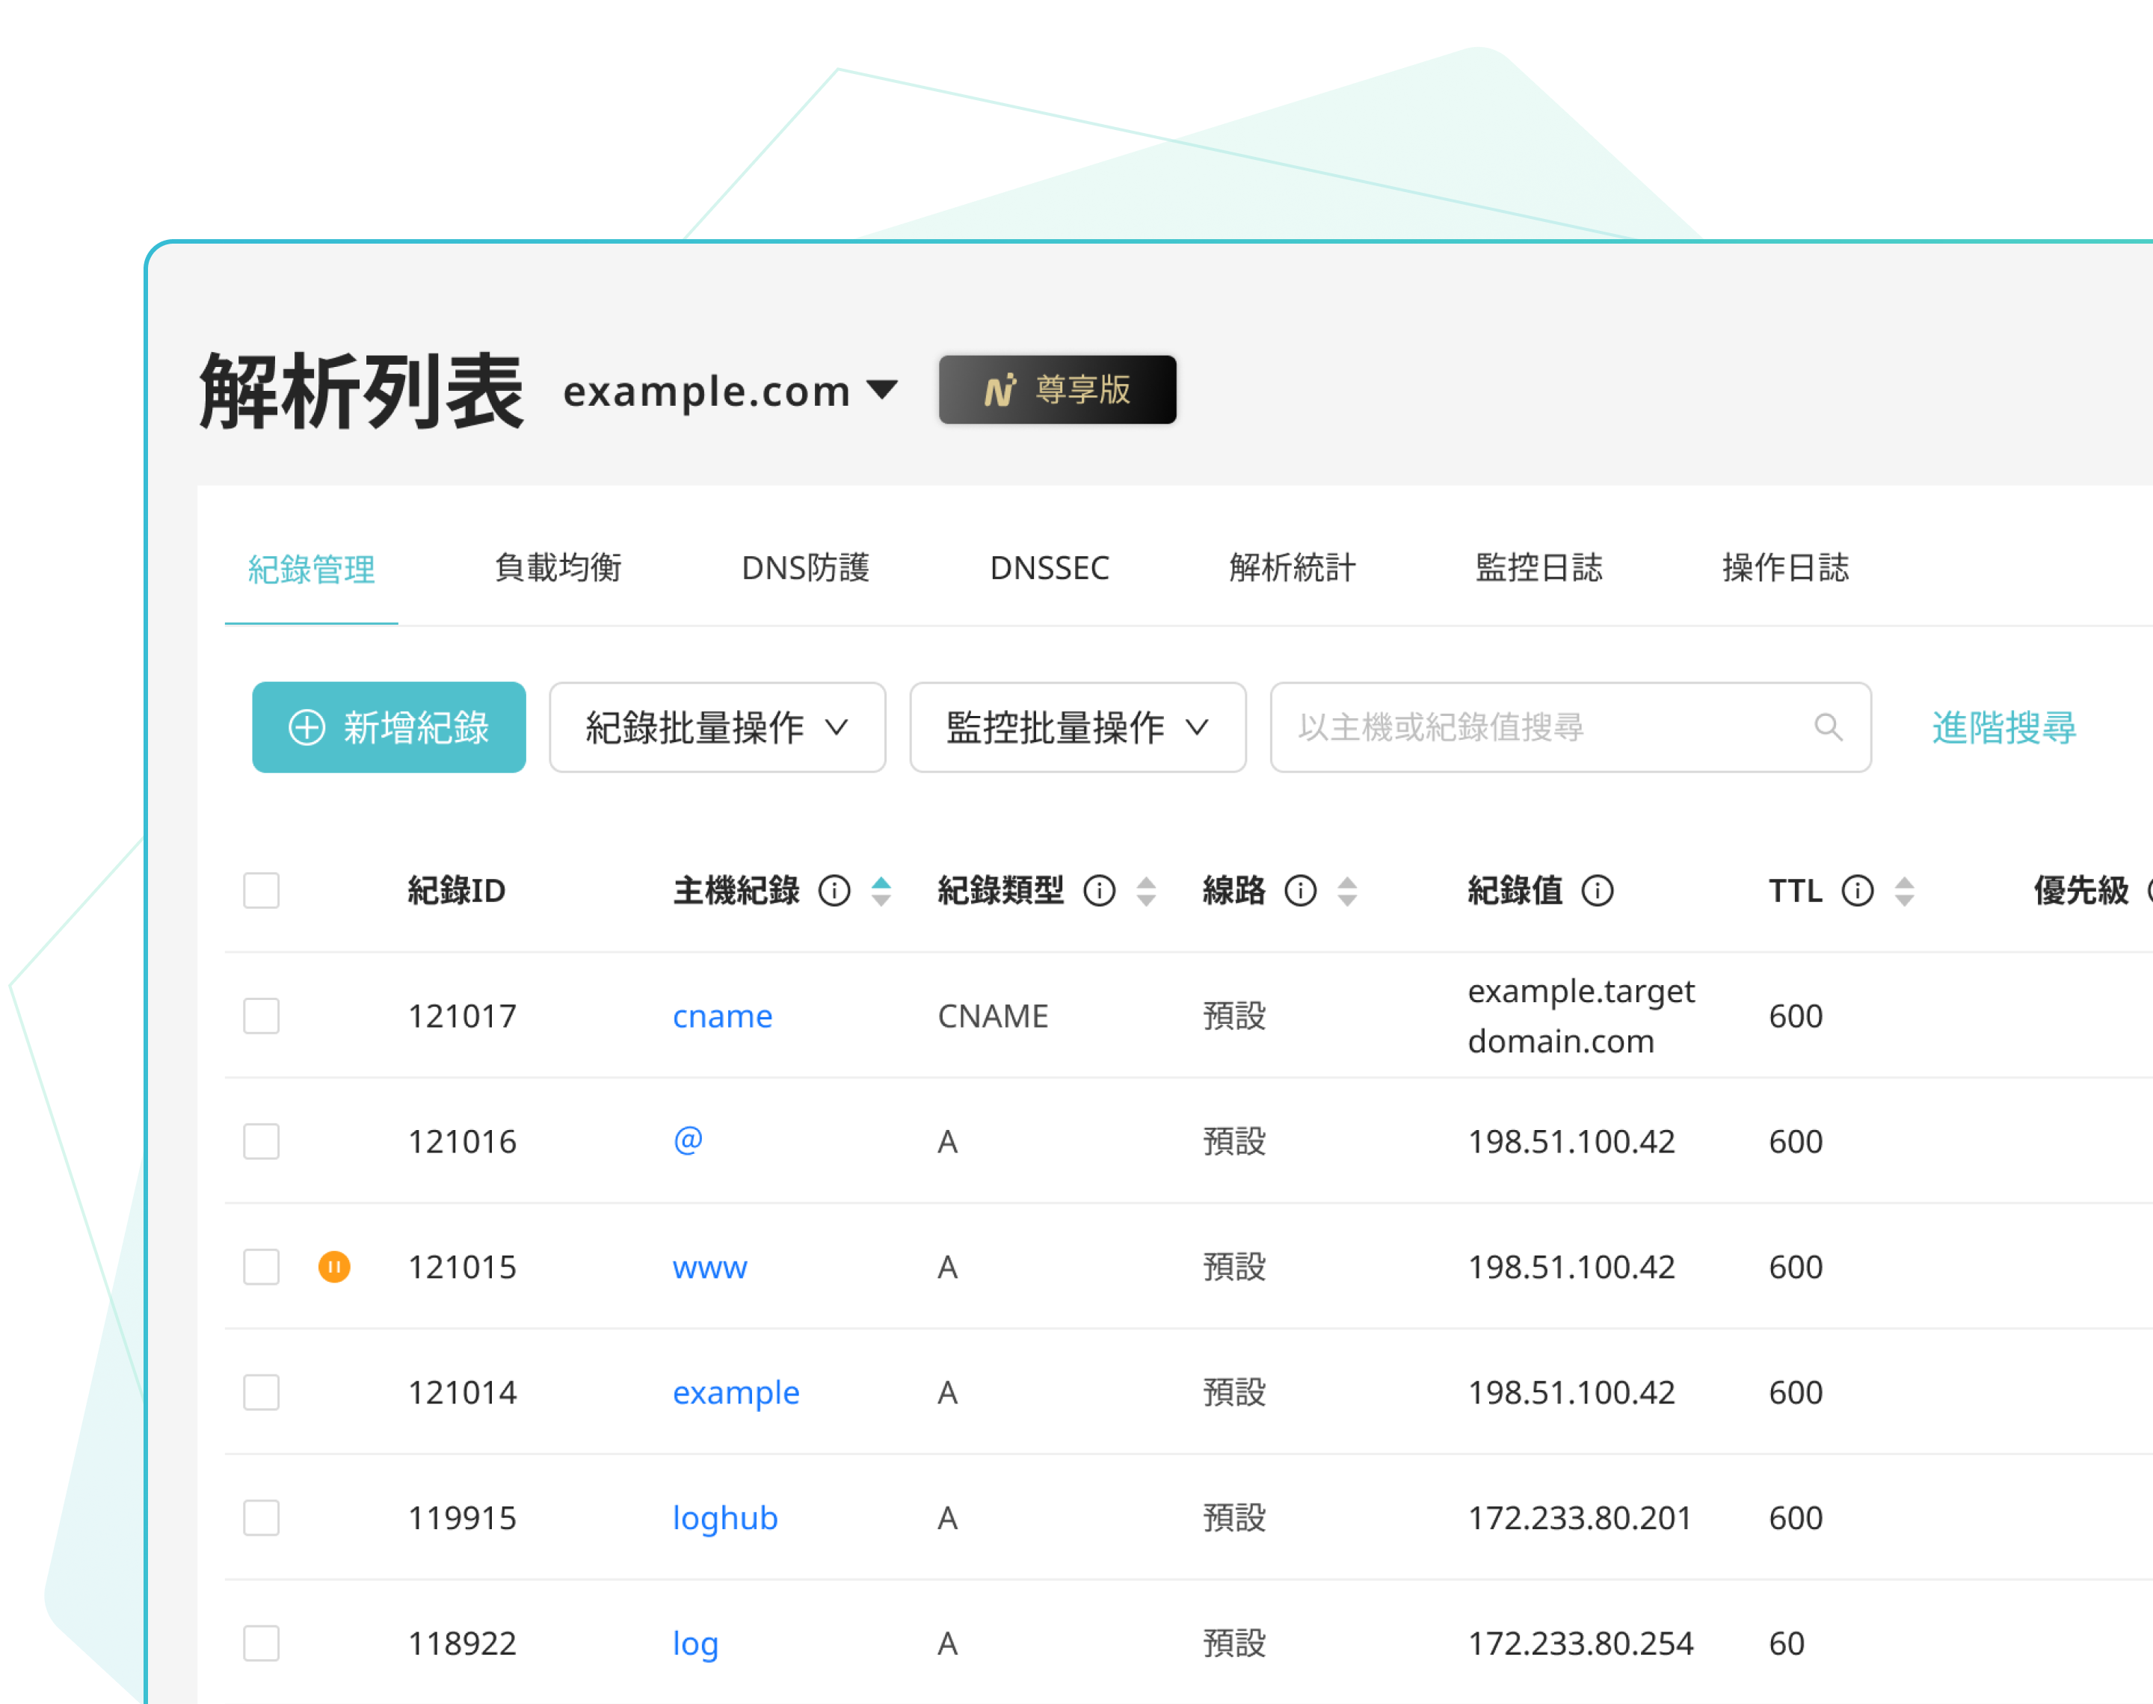The height and width of the screenshot is (1704, 2153).
Task: Click info icon beside 紀錄值 column header
Action: pyautogui.click(x=1598, y=890)
